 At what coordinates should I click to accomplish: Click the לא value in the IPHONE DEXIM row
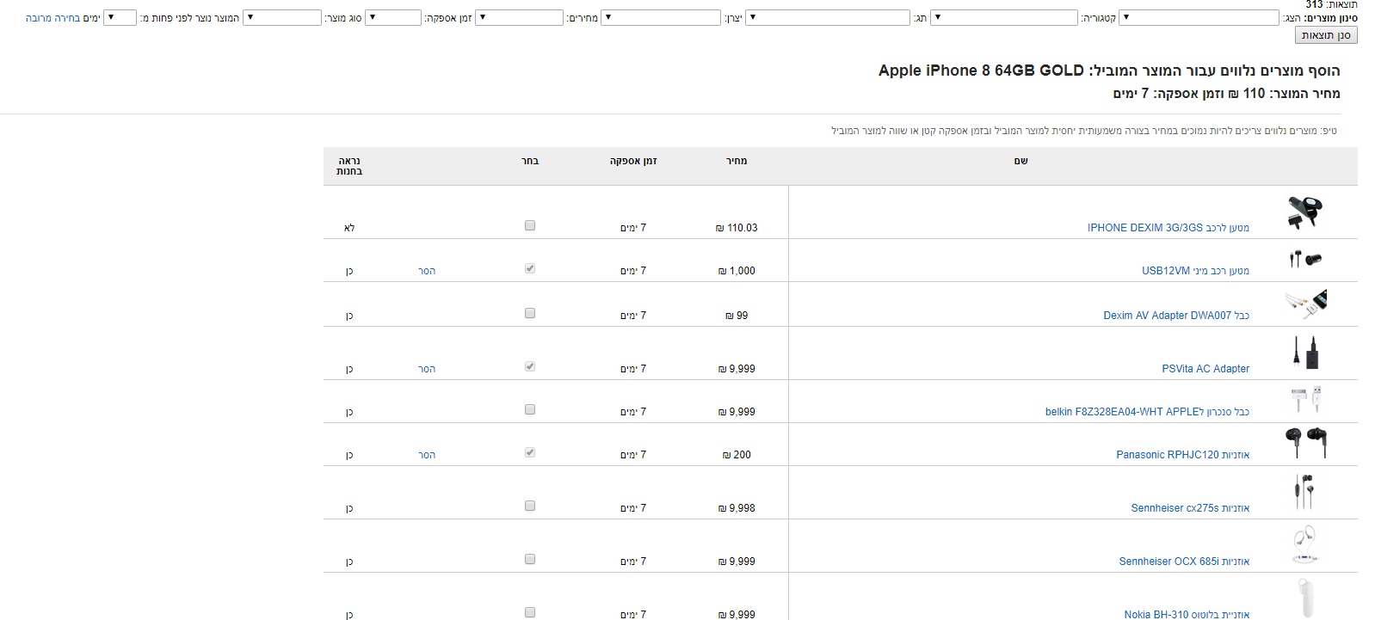tap(349, 228)
